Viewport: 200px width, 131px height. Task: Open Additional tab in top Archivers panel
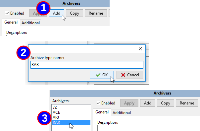click(x=30, y=23)
